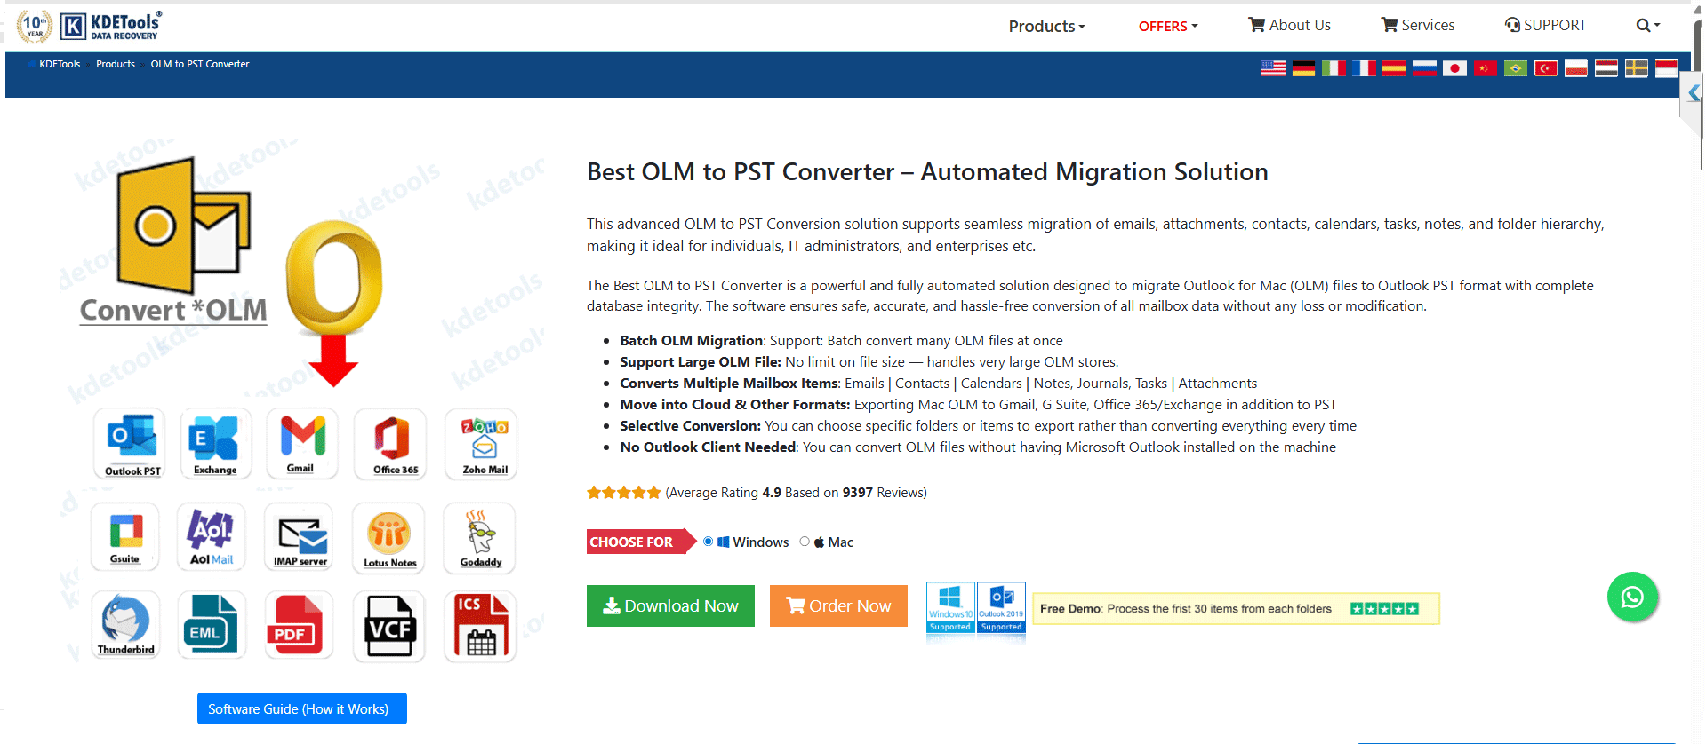This screenshot has height=744, width=1706.
Task: Select the French flag language
Action: pyautogui.click(x=1364, y=68)
